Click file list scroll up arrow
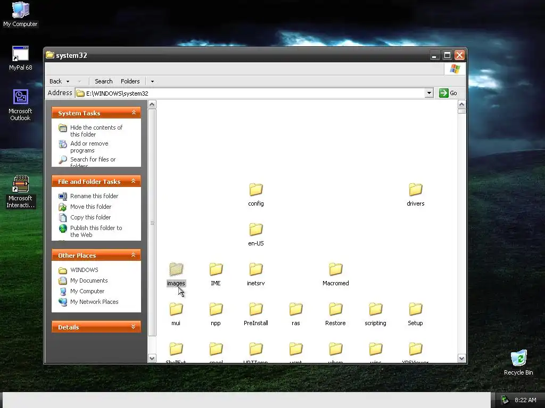Screen dimensions: 545x408 [x=461, y=105]
